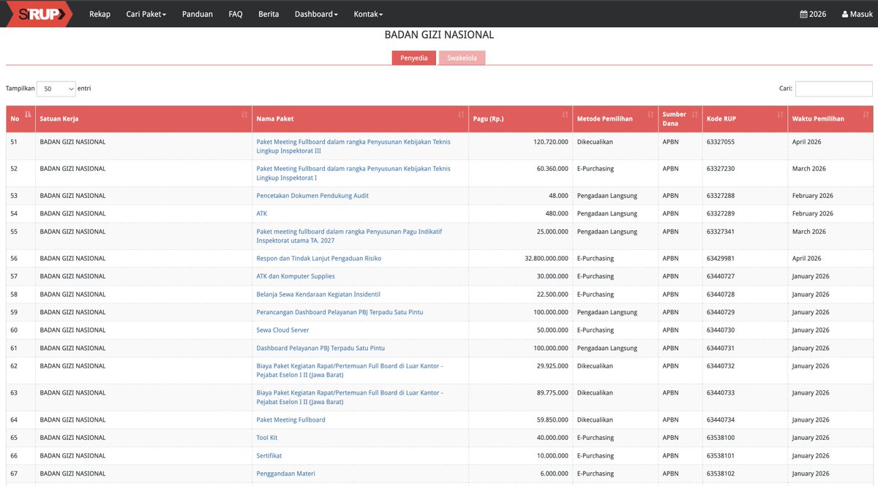This screenshot has width=878, height=486.
Task: Open the Berita menu item
Action: (x=269, y=14)
